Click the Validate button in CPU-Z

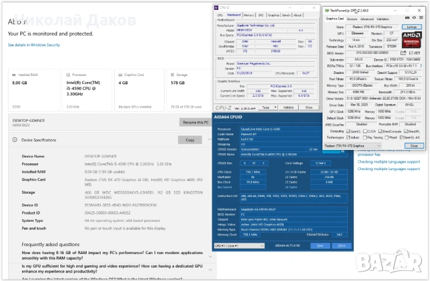pyautogui.click(x=288, y=108)
